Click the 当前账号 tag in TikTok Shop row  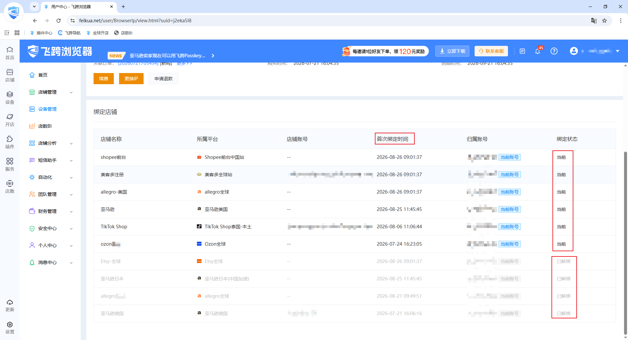[x=510, y=227]
